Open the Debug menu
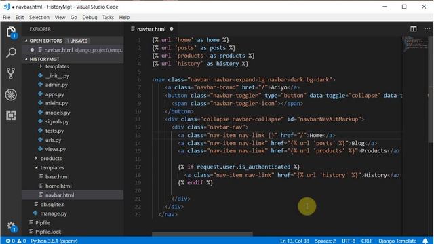This screenshot has width=434, height=244. click(90, 17)
